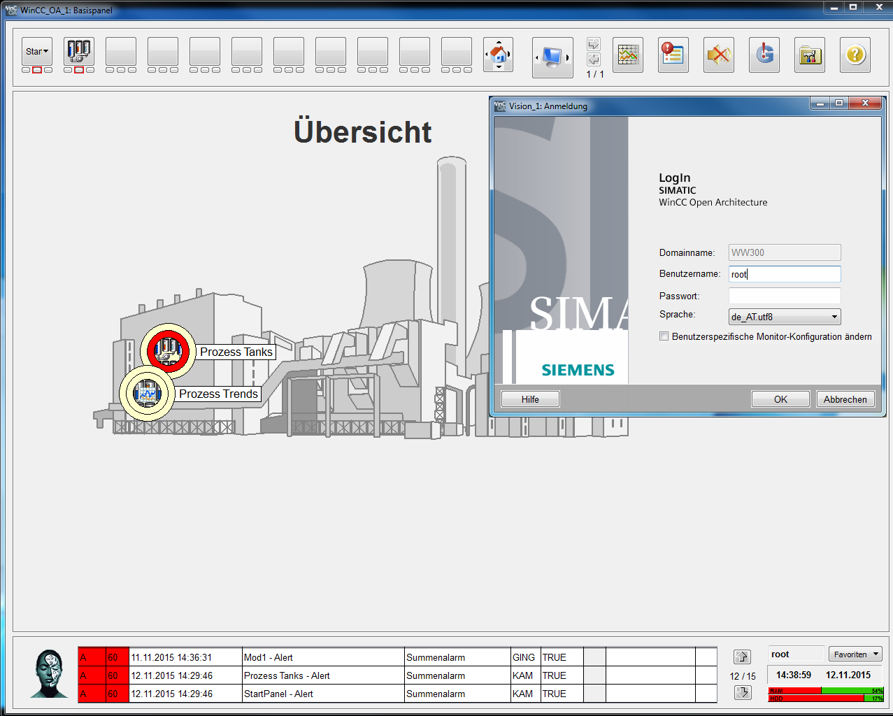This screenshot has height=716, width=893.
Task: Open the Favoriten dropdown
Action: tap(855, 654)
